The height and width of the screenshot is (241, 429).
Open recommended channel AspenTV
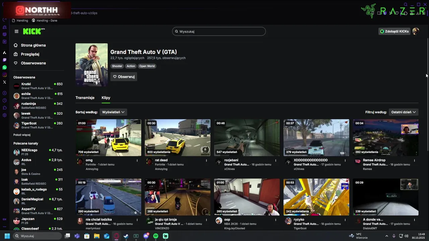coord(38,211)
